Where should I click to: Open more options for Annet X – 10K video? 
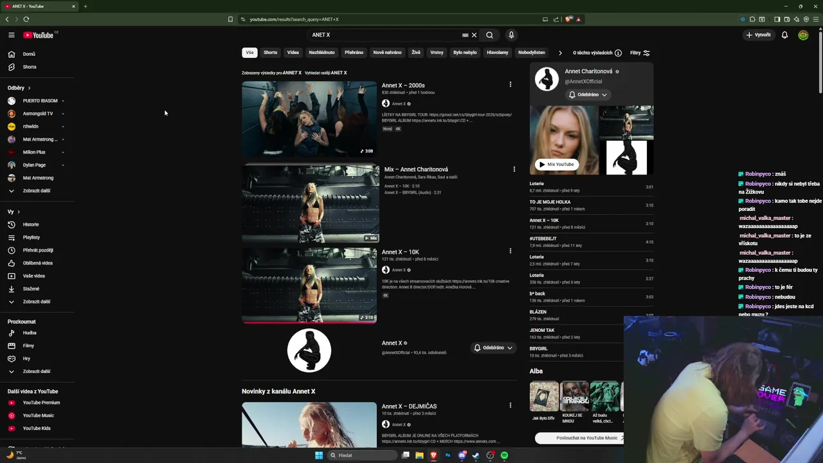coord(511,251)
